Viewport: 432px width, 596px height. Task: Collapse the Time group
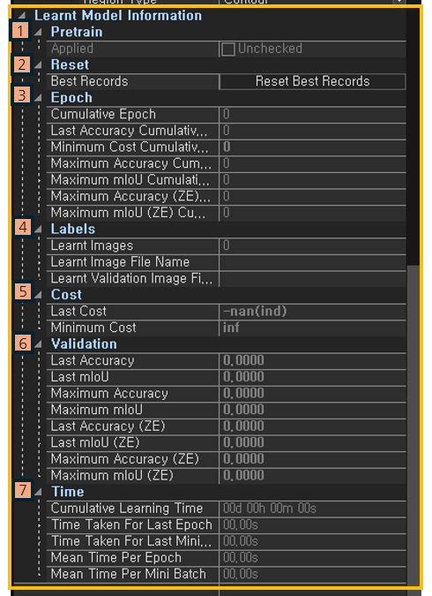click(38, 492)
